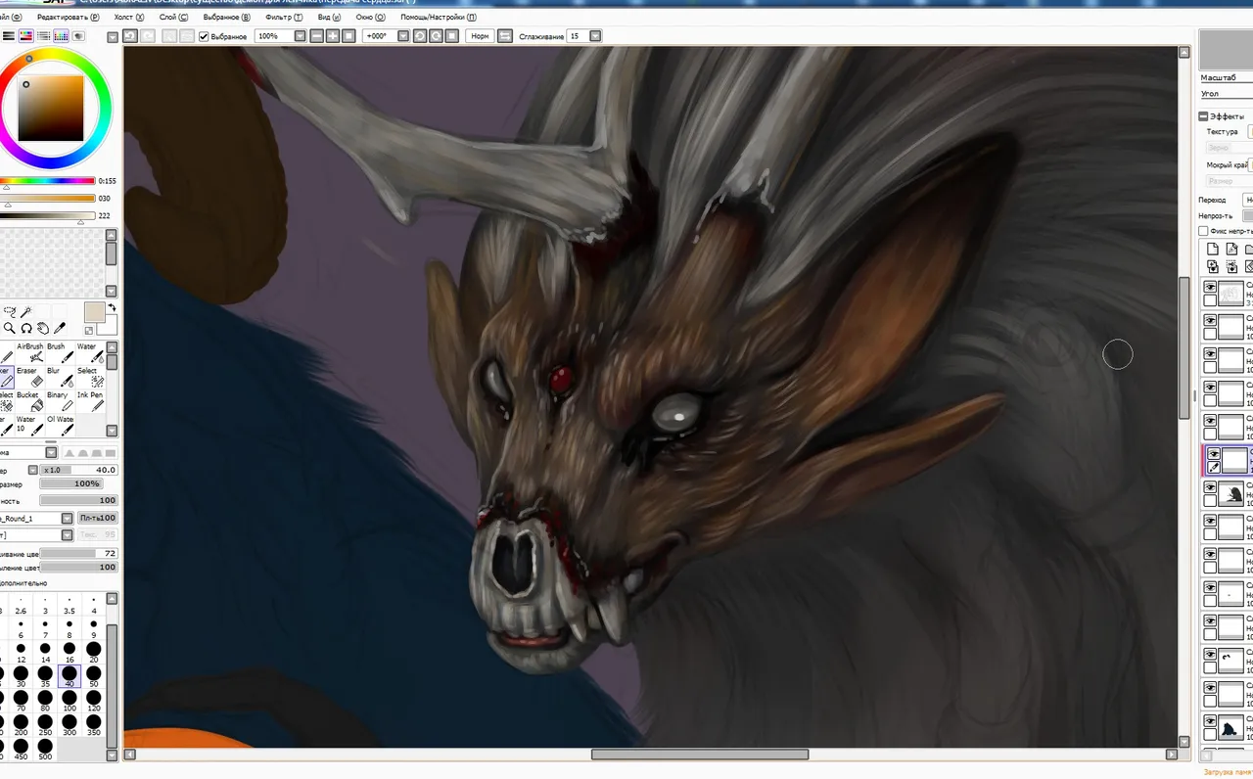Create a new linework layer icon
This screenshot has height=779, width=1253.
point(1232,250)
